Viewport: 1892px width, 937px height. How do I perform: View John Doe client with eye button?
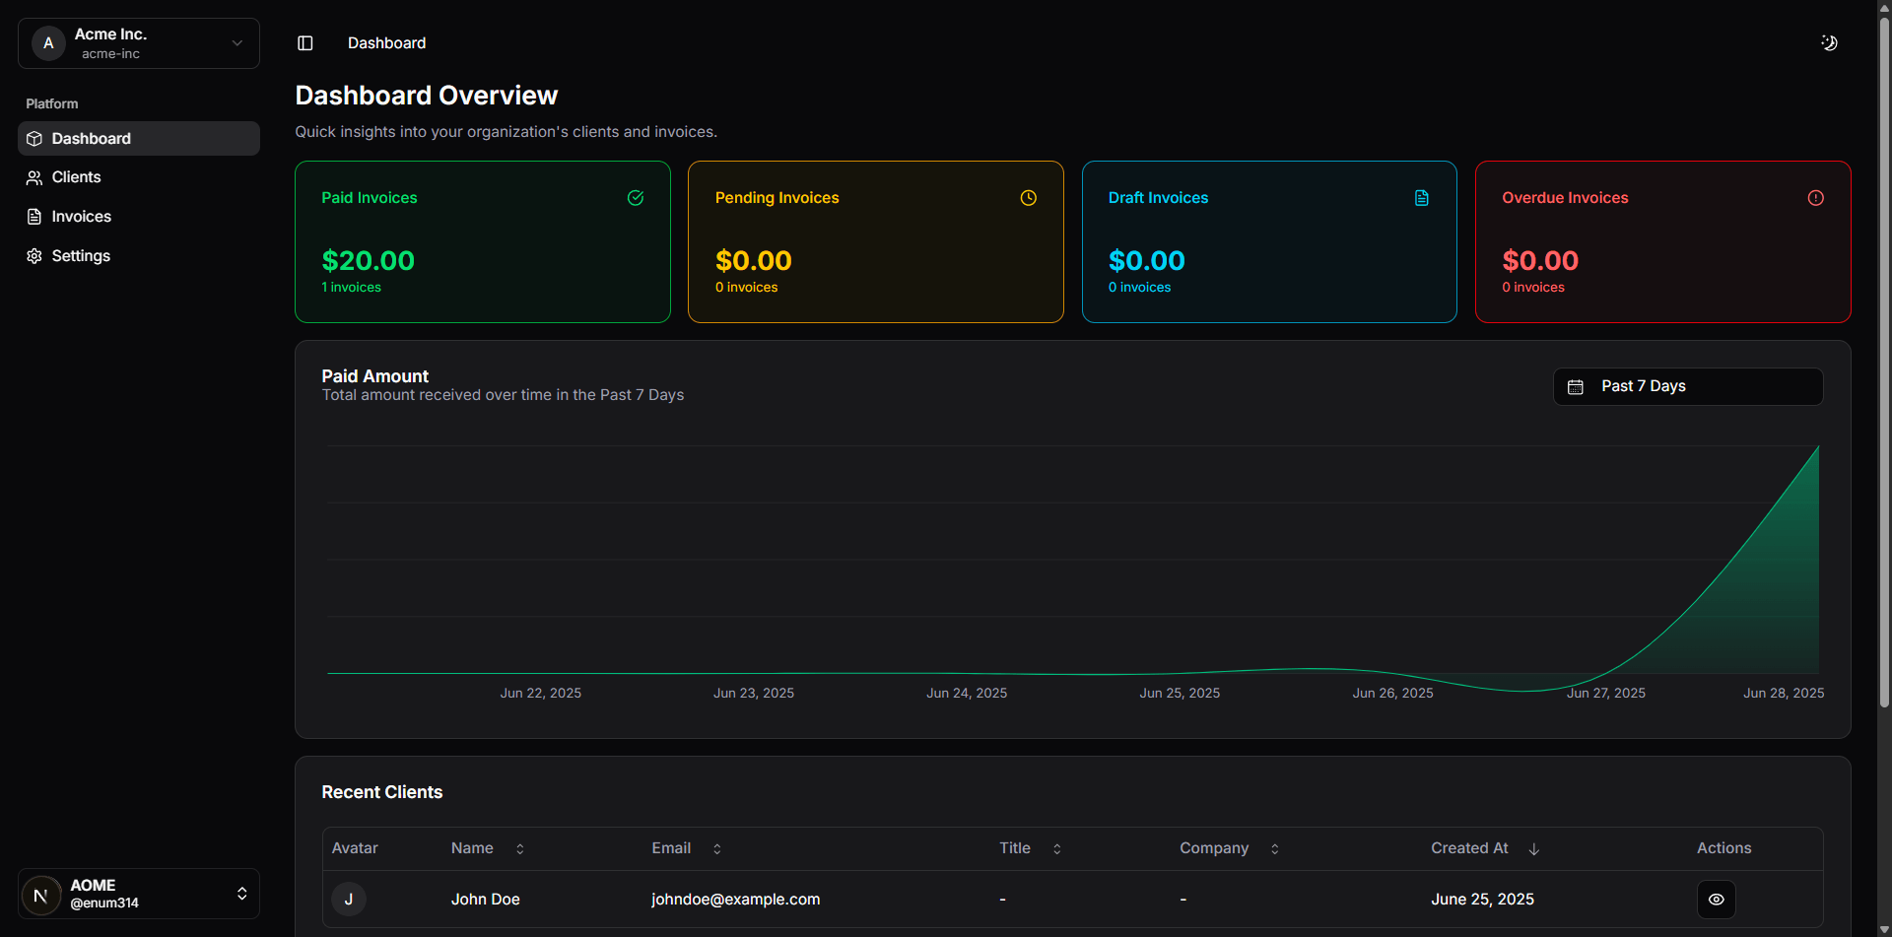tap(1717, 900)
